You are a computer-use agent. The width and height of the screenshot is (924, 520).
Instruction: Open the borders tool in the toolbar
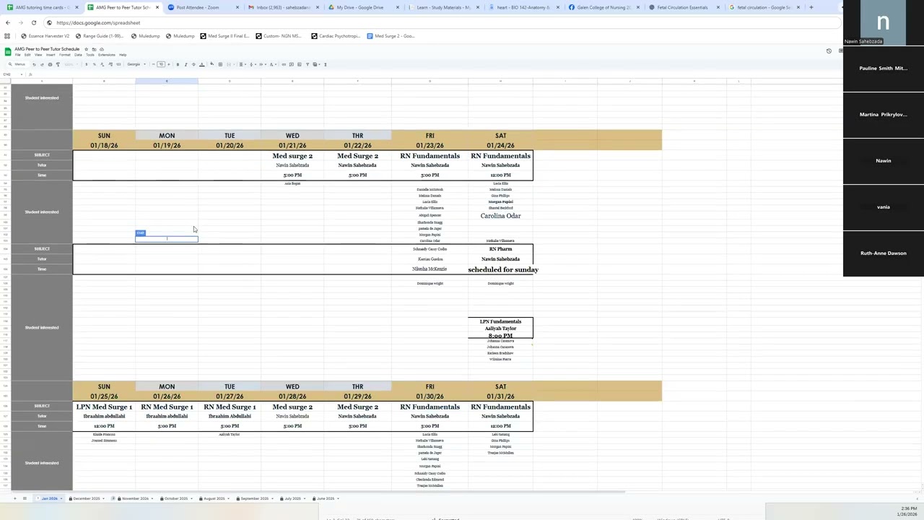coord(220,64)
